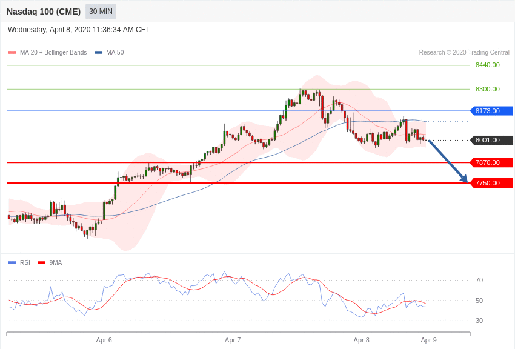This screenshot has height=349, width=515.
Task: Click the red 7870.00 support price tag
Action: pyautogui.click(x=492, y=162)
